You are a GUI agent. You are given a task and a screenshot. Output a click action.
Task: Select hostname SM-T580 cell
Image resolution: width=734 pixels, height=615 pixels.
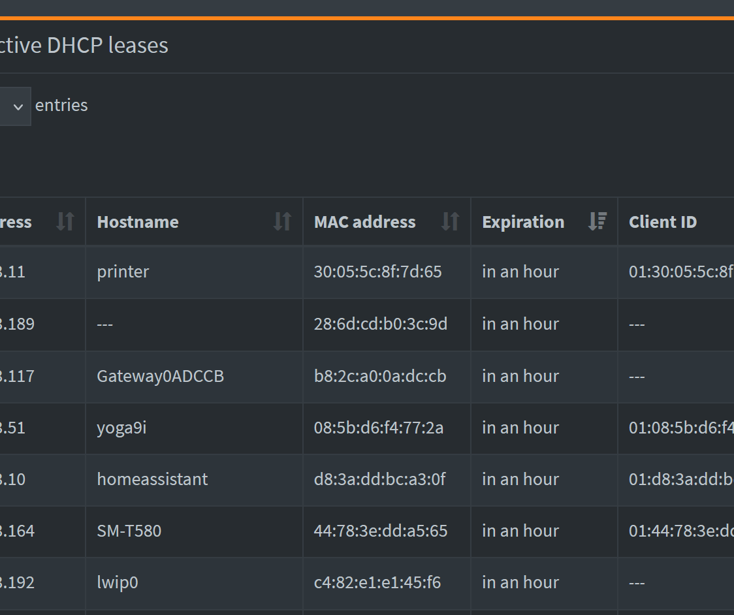tap(194, 531)
